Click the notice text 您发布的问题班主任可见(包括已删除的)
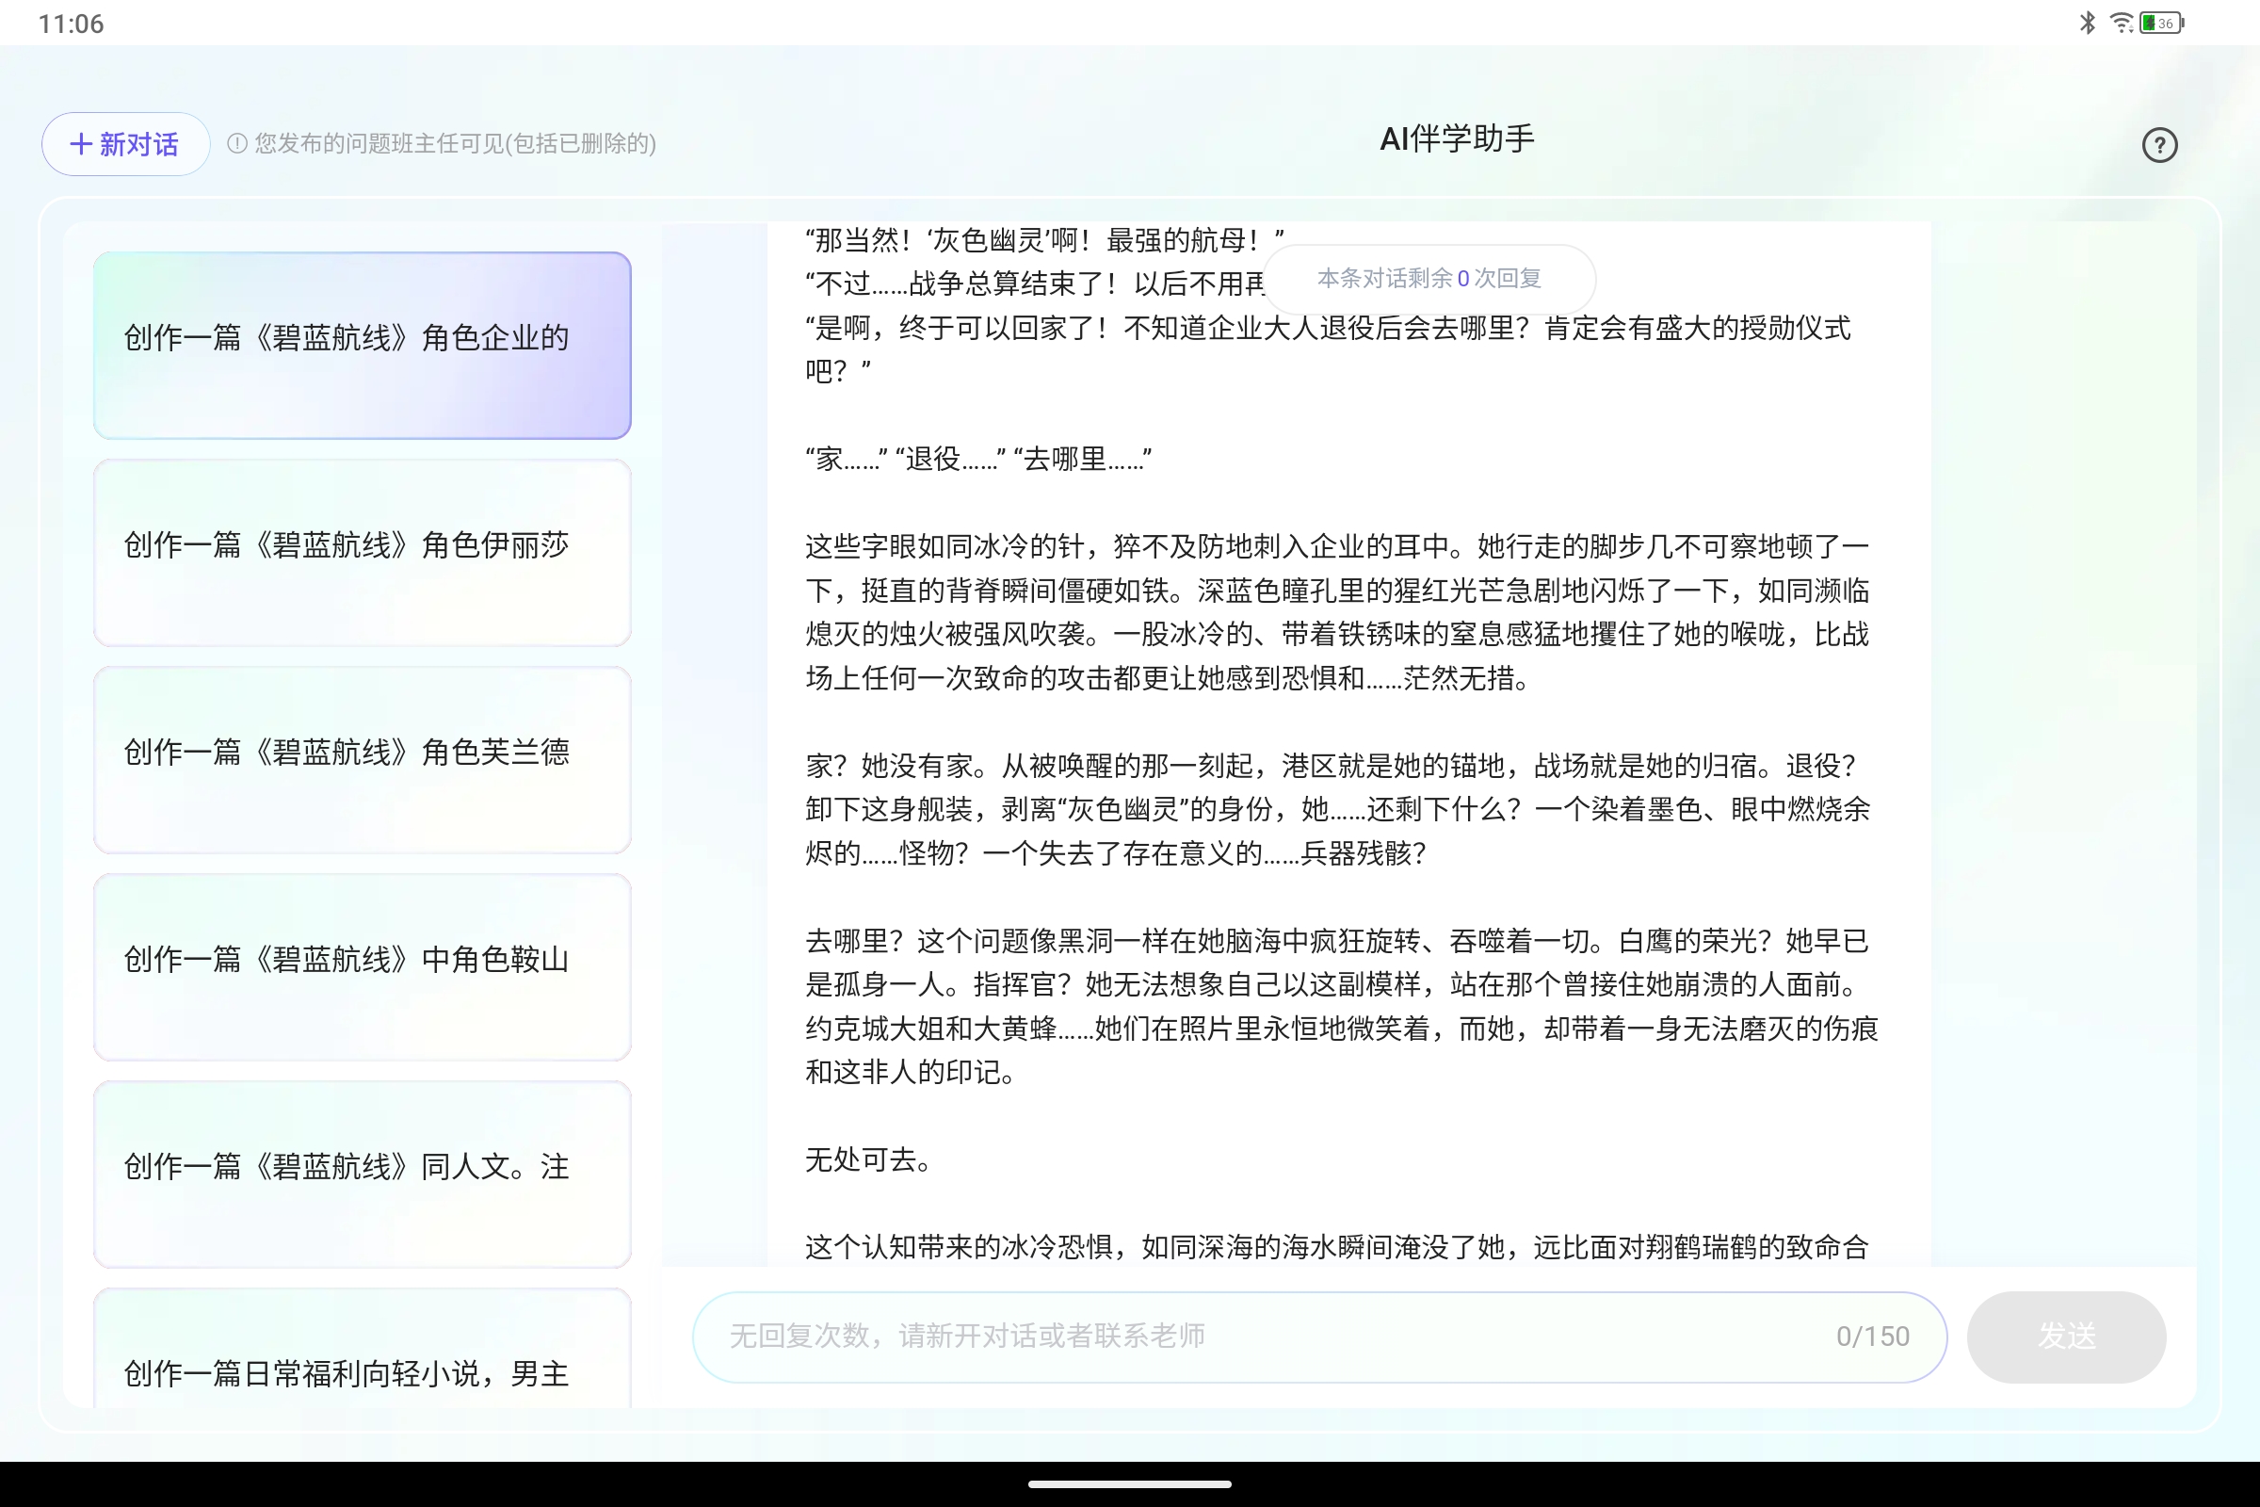Screen dimensions: 2260x1507 click(456, 144)
